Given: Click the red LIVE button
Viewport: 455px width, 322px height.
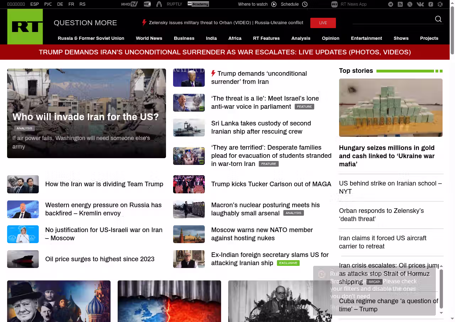Looking at the screenshot, I should (323, 23).
